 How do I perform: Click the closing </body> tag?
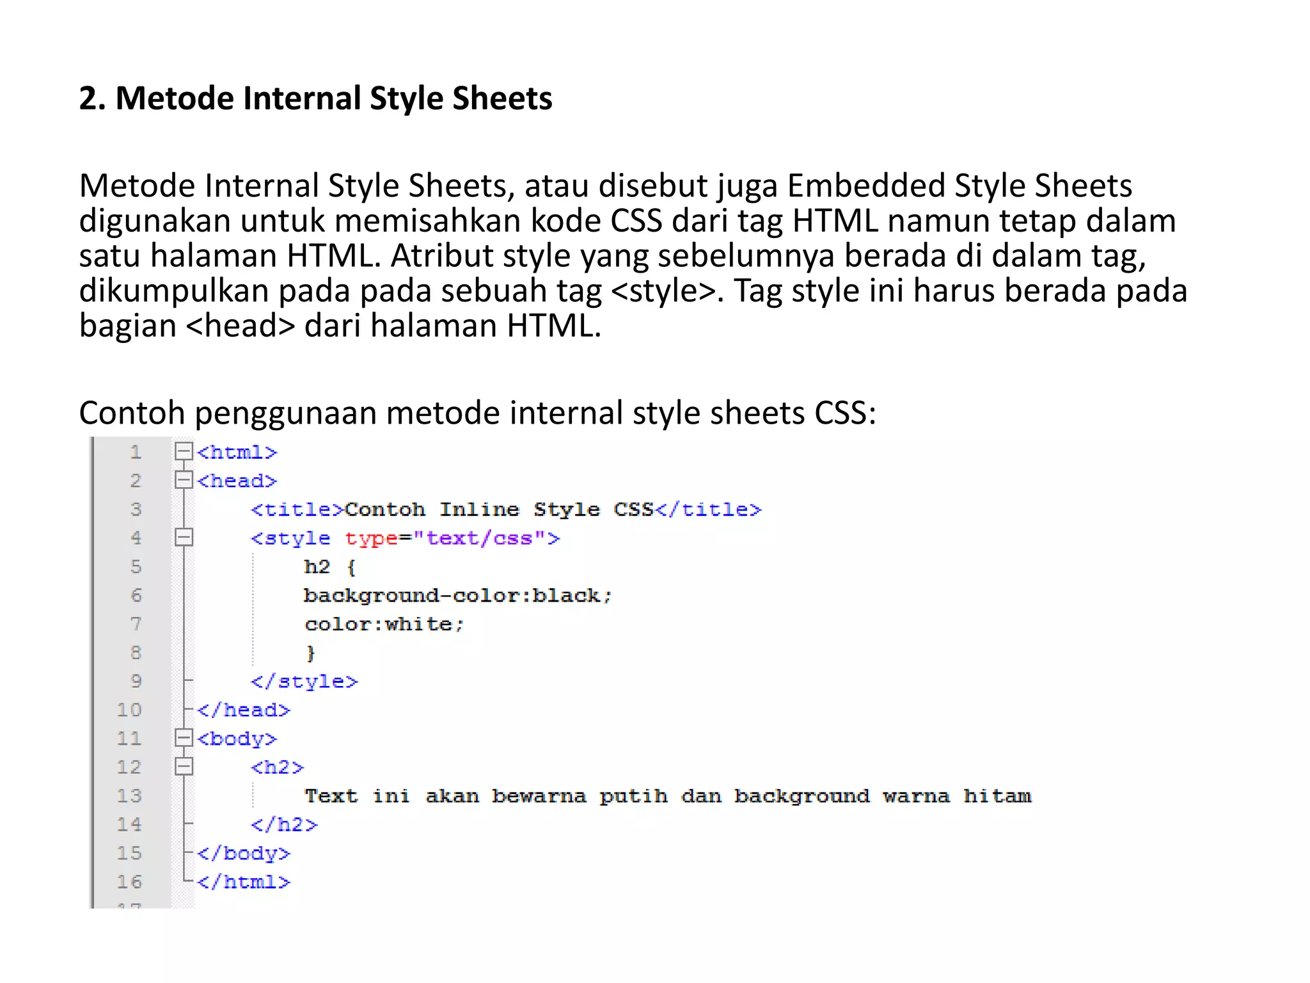point(244,854)
